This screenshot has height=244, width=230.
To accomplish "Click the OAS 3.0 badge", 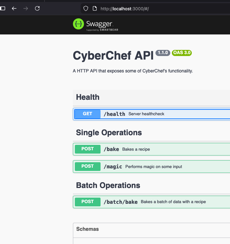I will click(182, 53).
